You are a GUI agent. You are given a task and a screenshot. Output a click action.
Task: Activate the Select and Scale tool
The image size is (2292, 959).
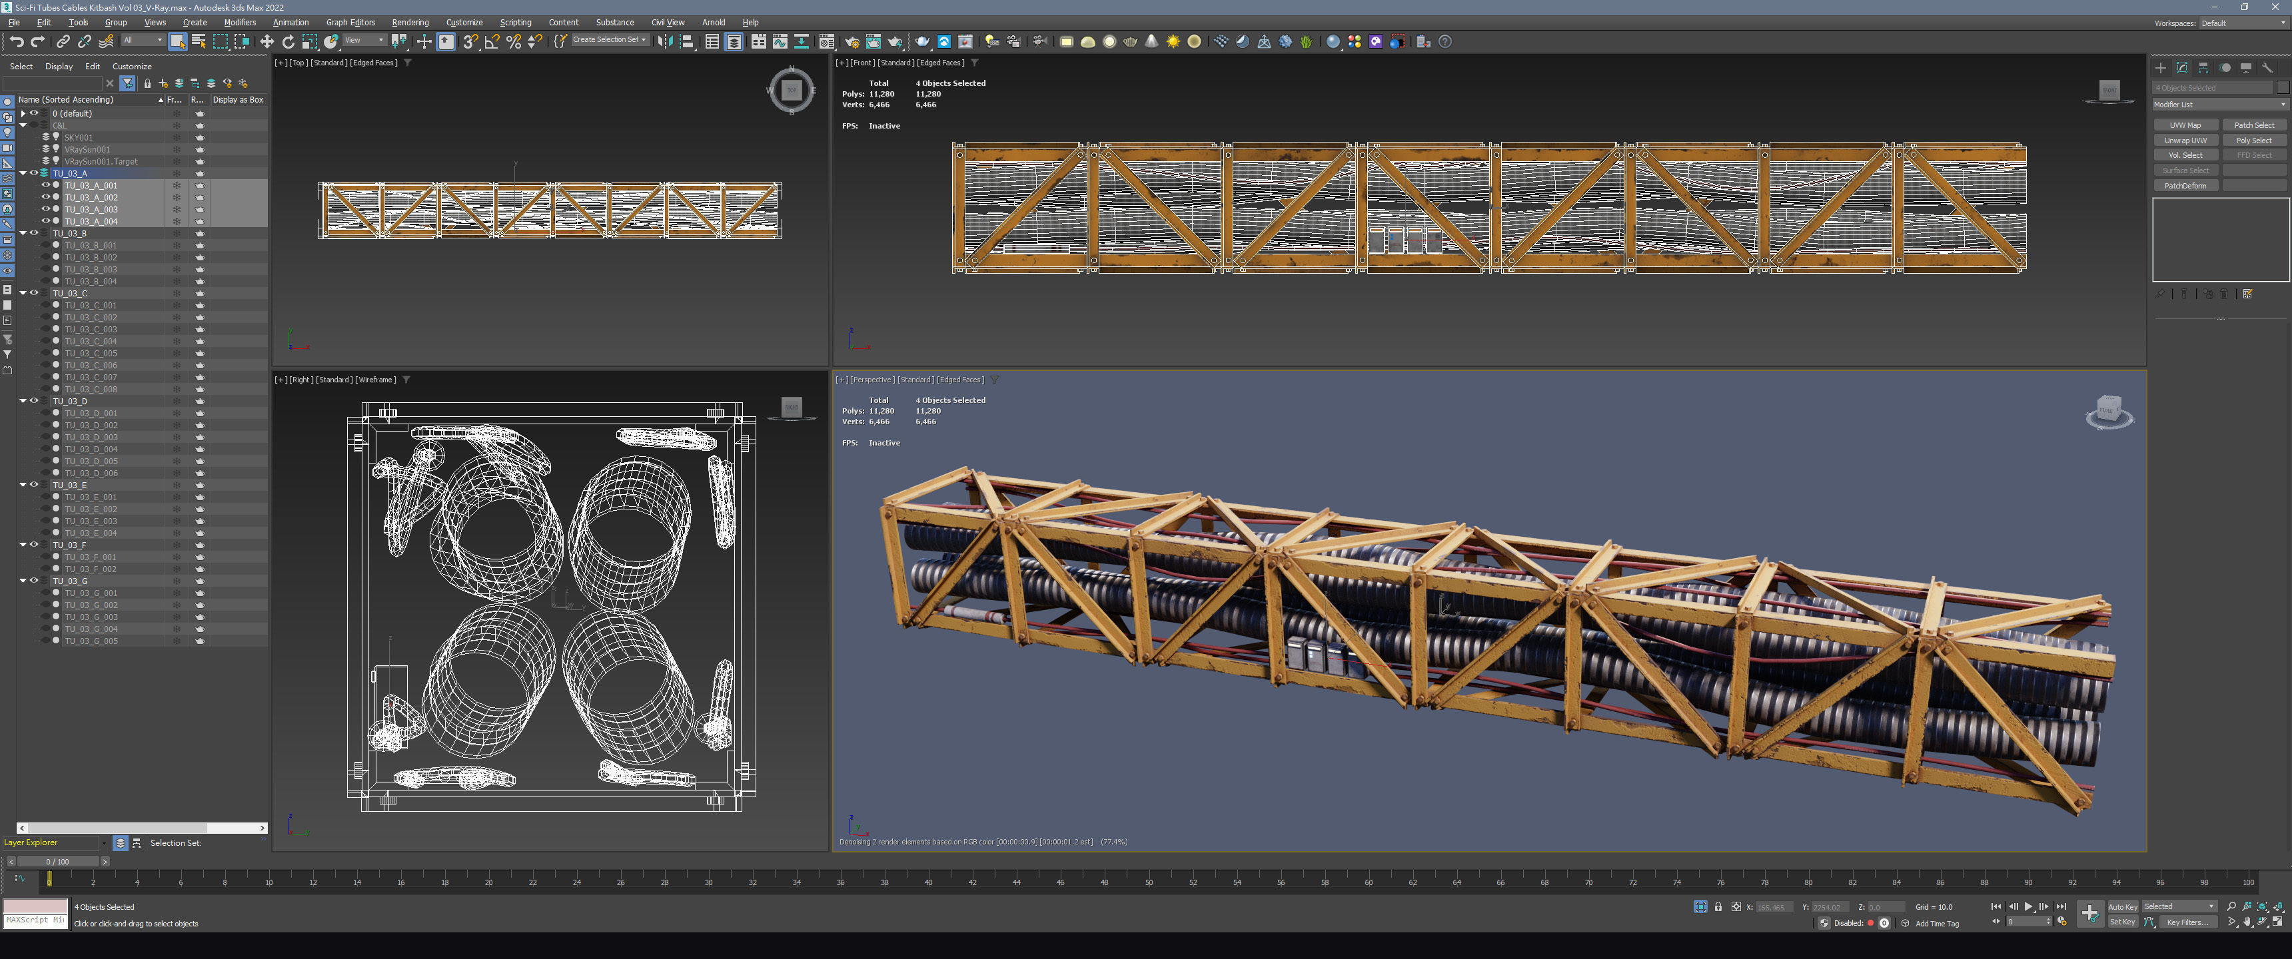(310, 42)
